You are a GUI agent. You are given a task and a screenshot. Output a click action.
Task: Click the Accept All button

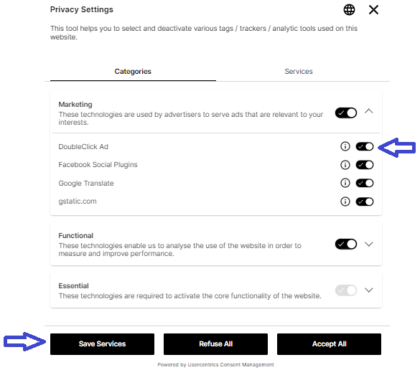[329, 344]
